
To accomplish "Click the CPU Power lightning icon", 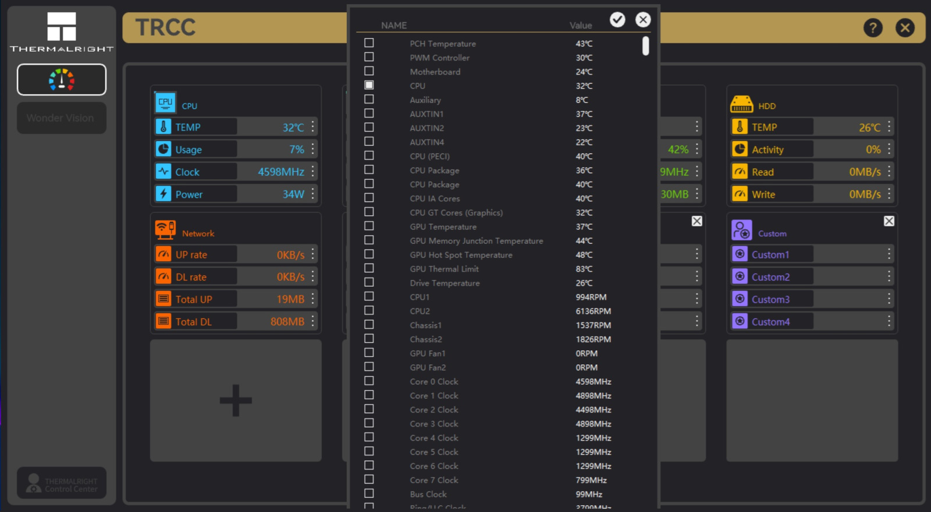I will 164,194.
